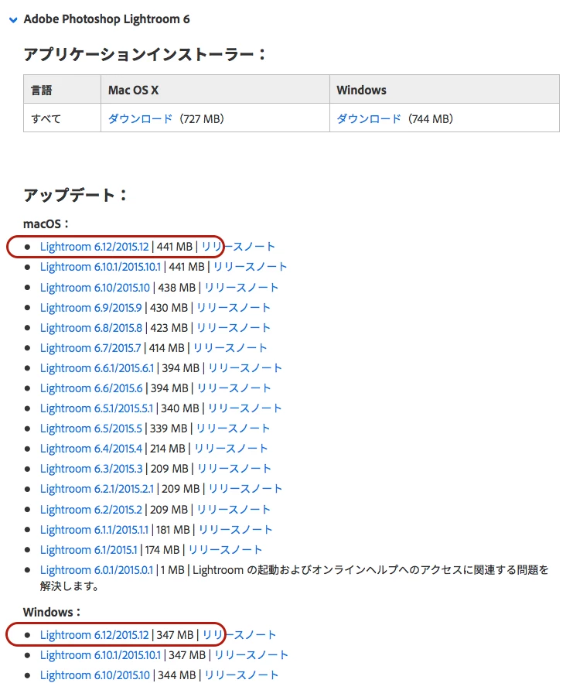Open Lightroom 6.1/2015.1 update link
The image size is (573, 683).
click(88, 550)
